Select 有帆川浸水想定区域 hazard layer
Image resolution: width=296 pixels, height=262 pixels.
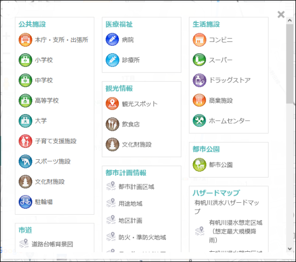pyautogui.click(x=229, y=231)
